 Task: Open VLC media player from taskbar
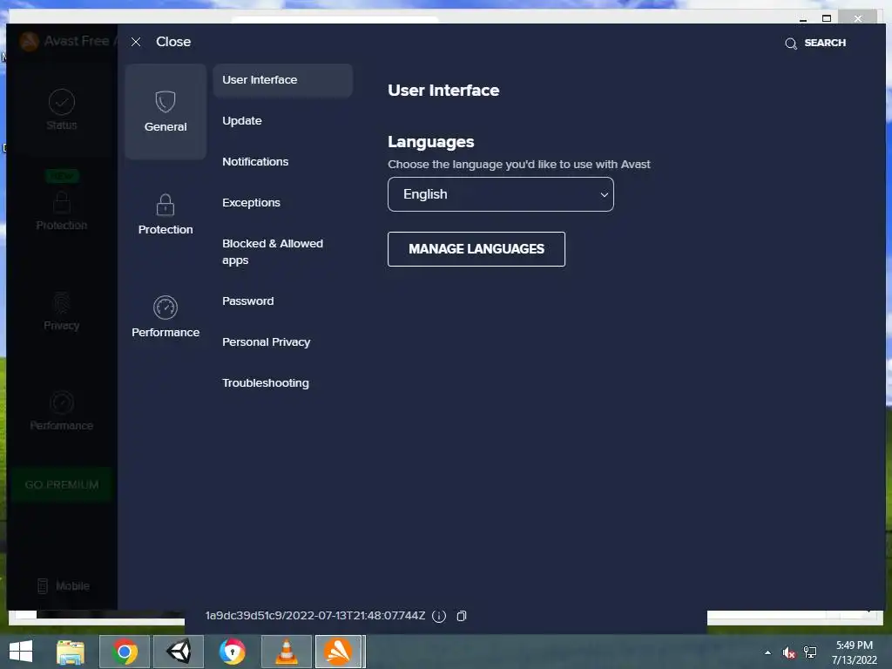coord(286,652)
